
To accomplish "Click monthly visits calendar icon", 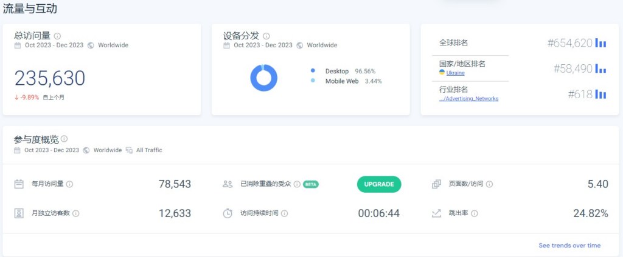I will click(19, 184).
